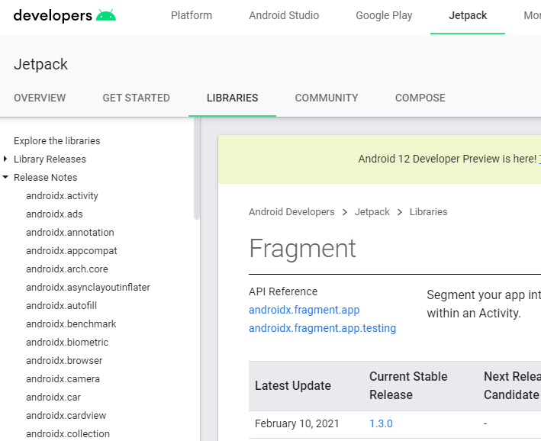
Task: Open androidx.cardview release notes
Action: point(66,415)
